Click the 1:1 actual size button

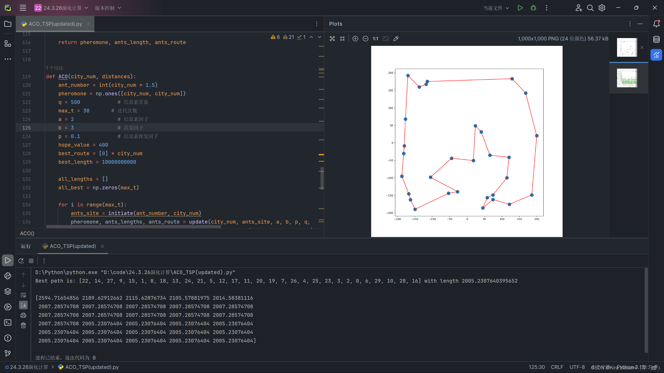[375, 39]
